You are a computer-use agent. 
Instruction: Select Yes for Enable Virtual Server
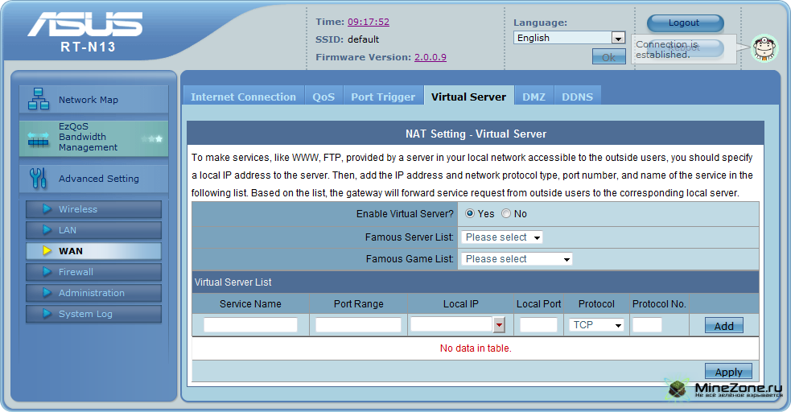pyautogui.click(x=470, y=214)
